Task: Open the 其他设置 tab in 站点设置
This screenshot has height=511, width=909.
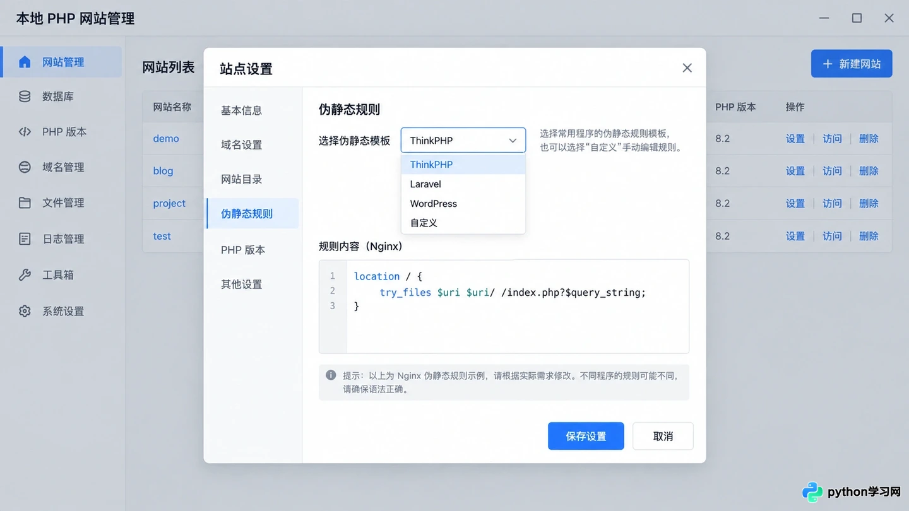Action: pos(252,285)
